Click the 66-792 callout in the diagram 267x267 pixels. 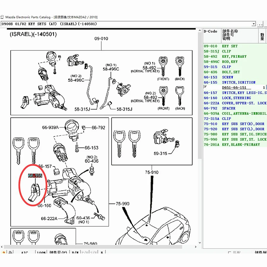click(98, 128)
